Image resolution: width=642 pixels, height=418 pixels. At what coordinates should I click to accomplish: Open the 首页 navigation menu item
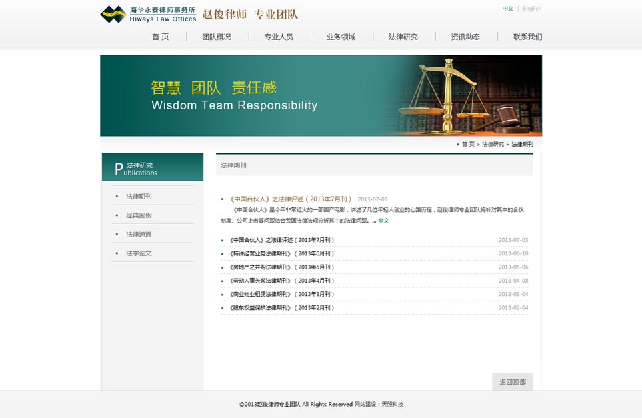(160, 37)
